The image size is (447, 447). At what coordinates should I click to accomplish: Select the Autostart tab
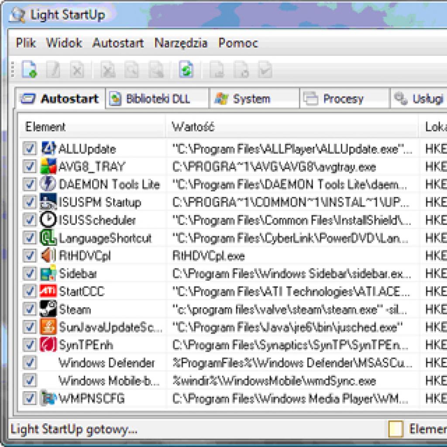click(59, 99)
